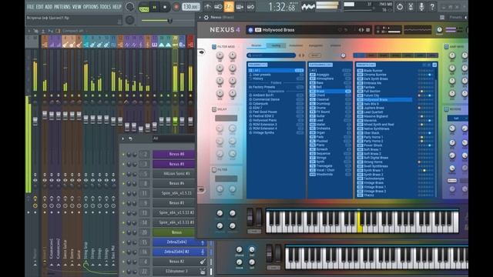Switch to the second highlighted Nexus tab

(276, 45)
